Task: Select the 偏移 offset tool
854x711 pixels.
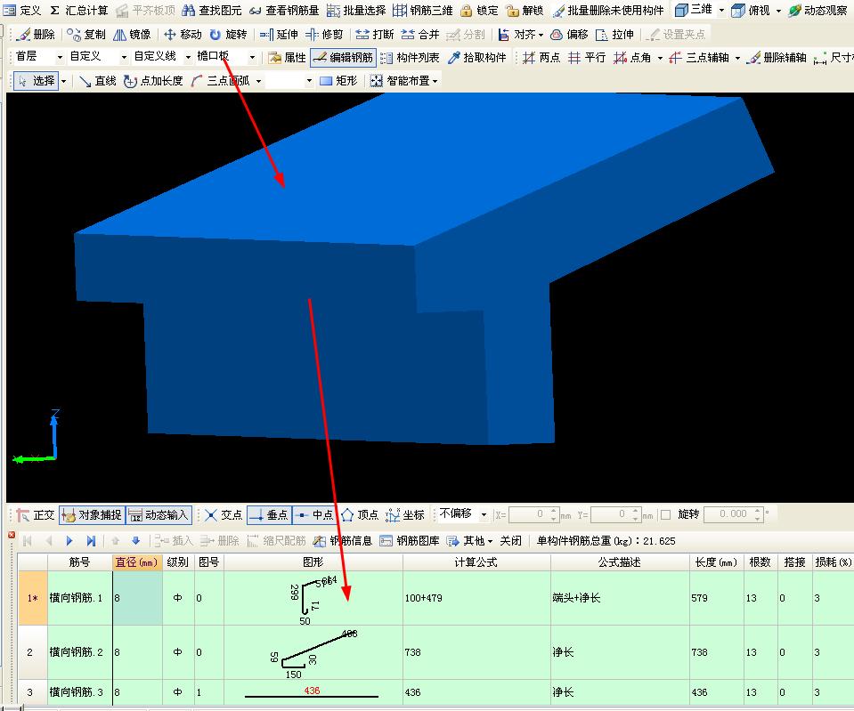Action: point(569,35)
